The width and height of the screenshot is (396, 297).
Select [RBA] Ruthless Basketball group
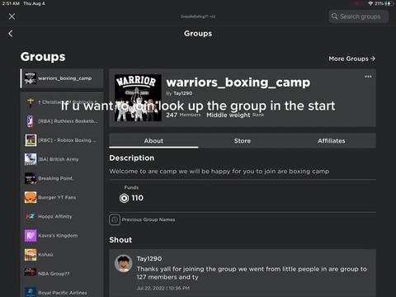point(63,121)
